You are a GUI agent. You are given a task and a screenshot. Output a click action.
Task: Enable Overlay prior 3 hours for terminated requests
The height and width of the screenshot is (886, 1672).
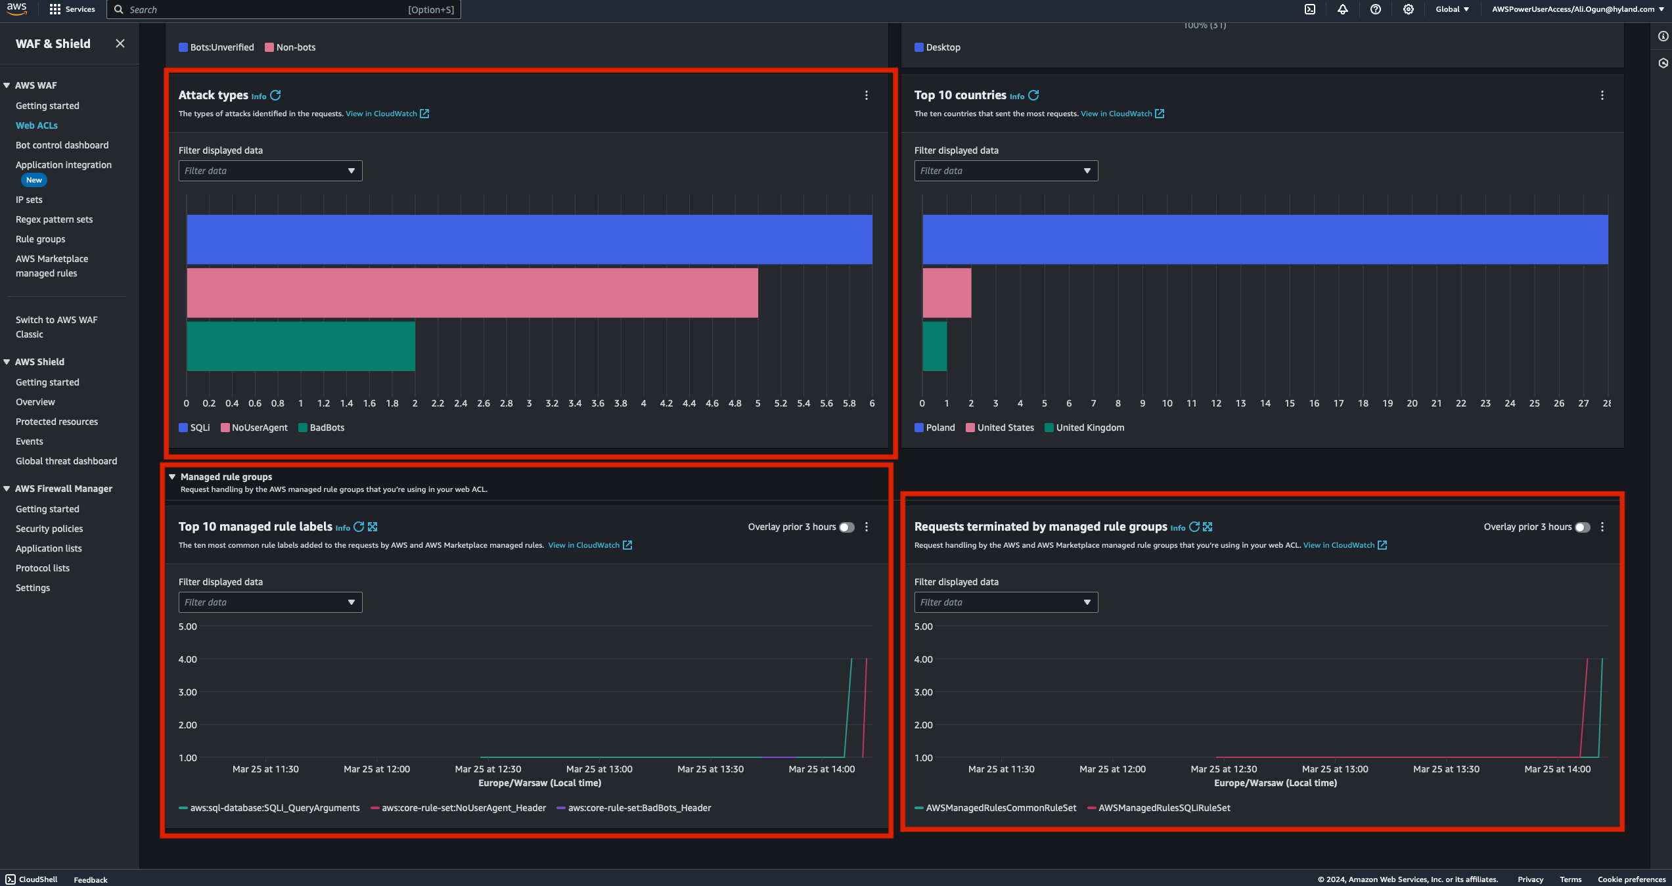(1583, 527)
